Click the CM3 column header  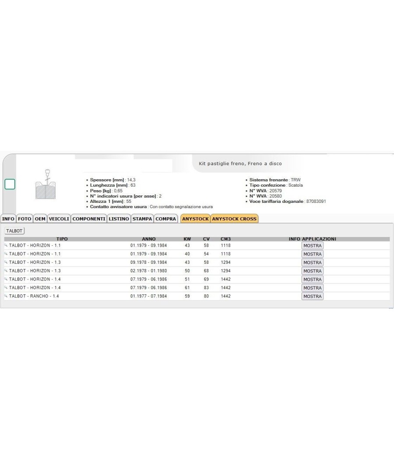(x=225, y=239)
